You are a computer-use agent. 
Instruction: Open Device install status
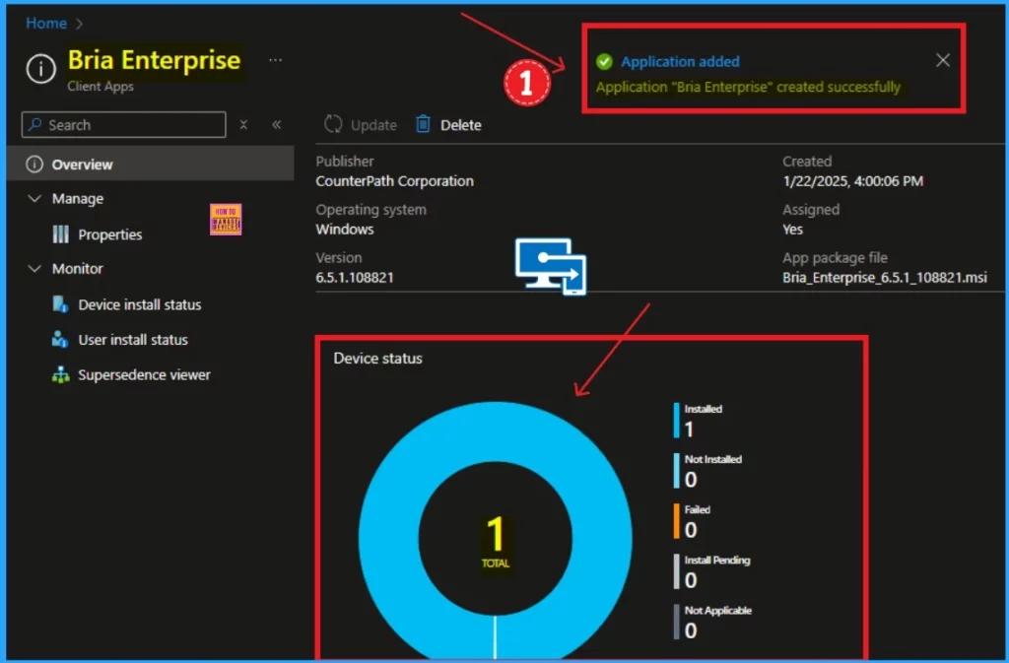140,304
